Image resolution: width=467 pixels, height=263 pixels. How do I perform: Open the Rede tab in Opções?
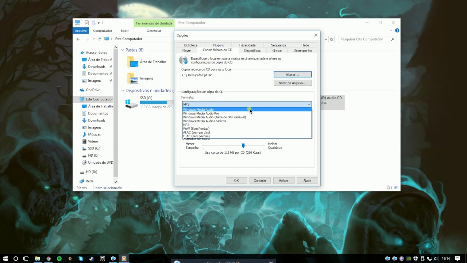coord(305,45)
